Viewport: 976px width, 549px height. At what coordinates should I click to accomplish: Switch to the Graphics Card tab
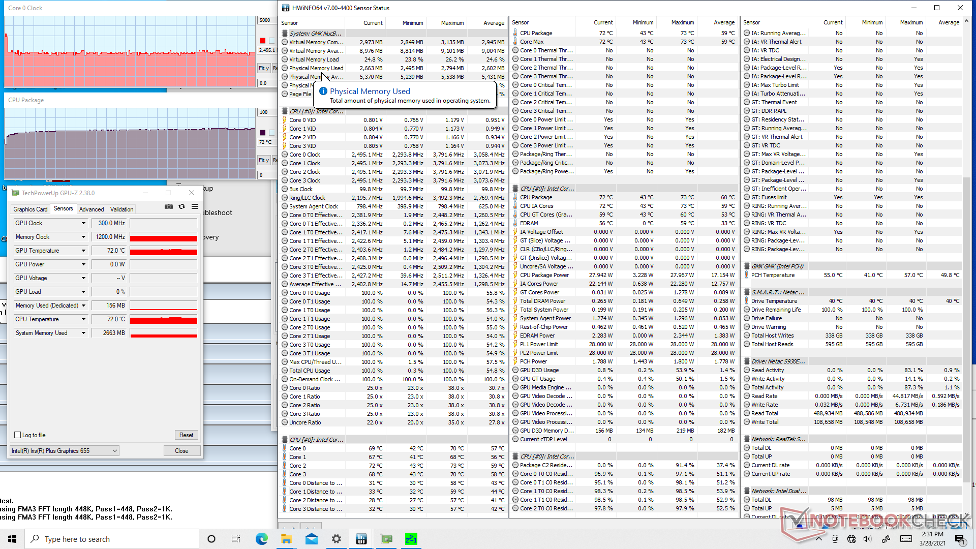click(x=30, y=209)
